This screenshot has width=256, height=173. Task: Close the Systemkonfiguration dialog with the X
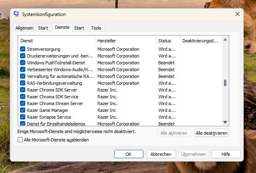pos(238,14)
